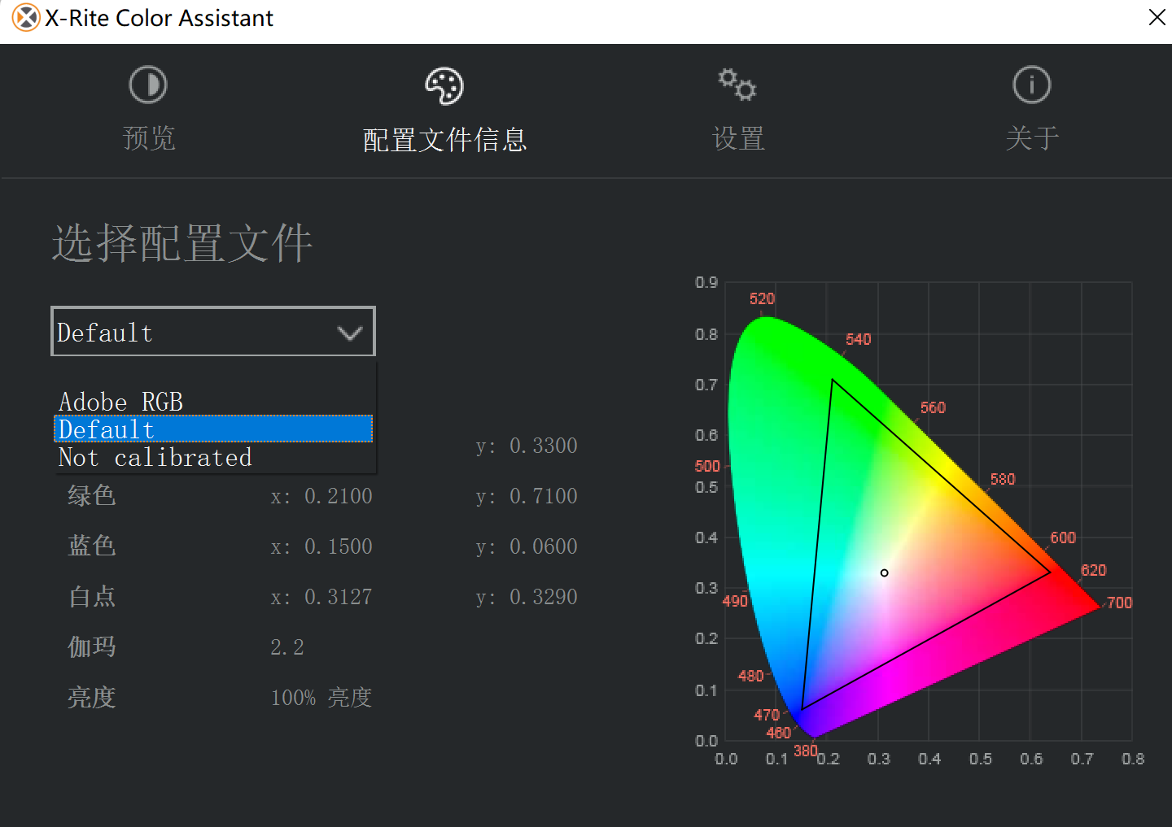Open the 预览 tab
Screen dimensions: 1172x827
point(149,138)
